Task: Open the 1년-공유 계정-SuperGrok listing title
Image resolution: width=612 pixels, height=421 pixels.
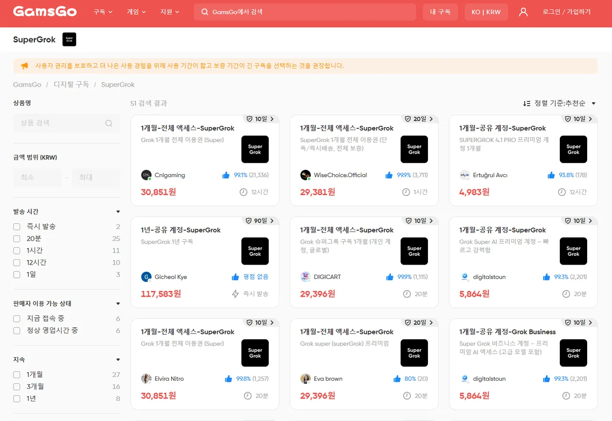Action: pos(181,230)
